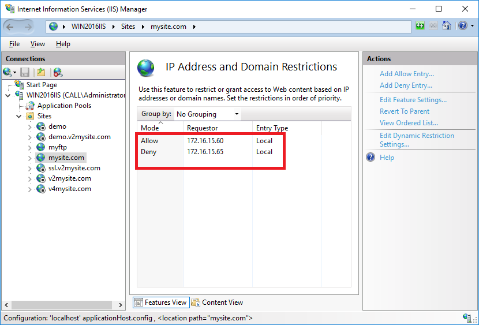The height and width of the screenshot is (325, 479).
Task: Click the Sites folder icon
Action: pyautogui.click(x=30, y=116)
